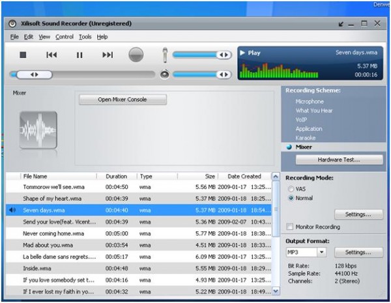Click the file list scroll down arrow
Viewport: 391px width, 303px height.
[x=276, y=291]
